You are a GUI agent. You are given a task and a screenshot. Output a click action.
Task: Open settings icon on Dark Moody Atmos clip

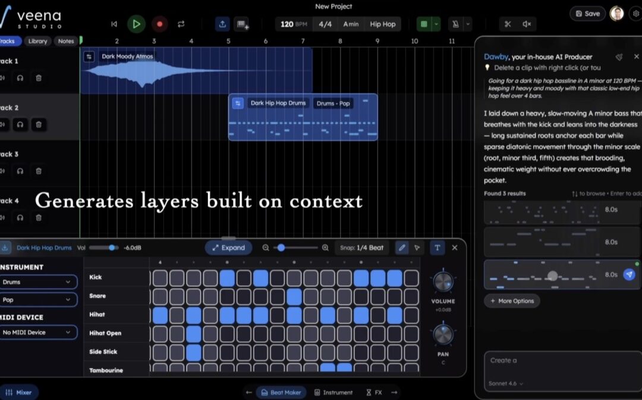coord(89,57)
